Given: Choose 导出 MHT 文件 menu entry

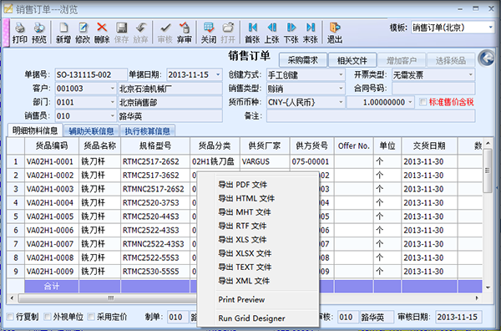Looking at the screenshot, I should click(245, 212).
